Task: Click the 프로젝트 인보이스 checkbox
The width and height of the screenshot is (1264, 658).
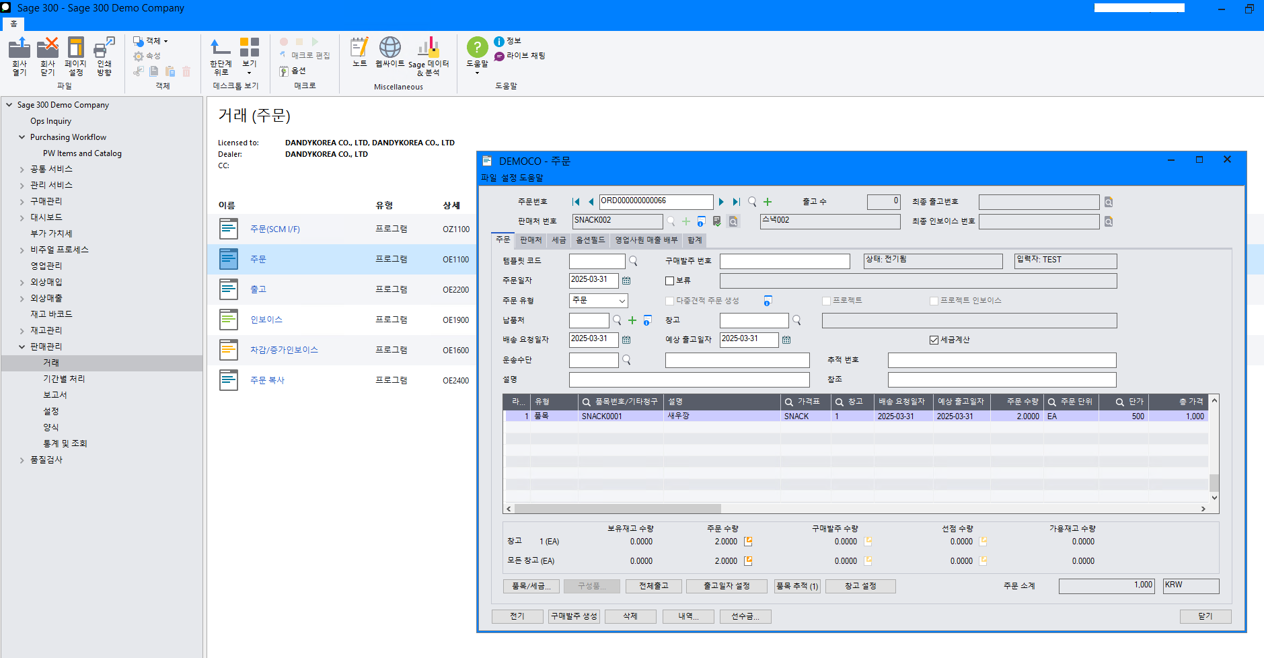Action: pos(934,301)
